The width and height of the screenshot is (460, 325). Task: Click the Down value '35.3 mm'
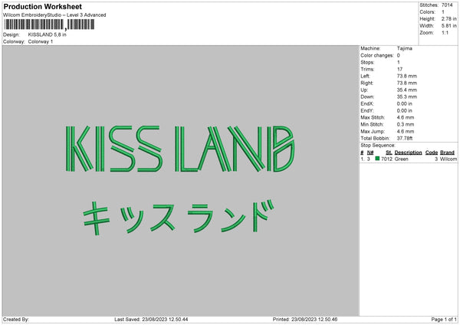click(407, 97)
